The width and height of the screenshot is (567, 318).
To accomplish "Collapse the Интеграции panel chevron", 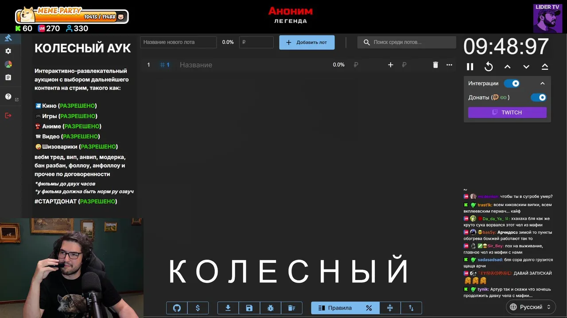I will (542, 83).
